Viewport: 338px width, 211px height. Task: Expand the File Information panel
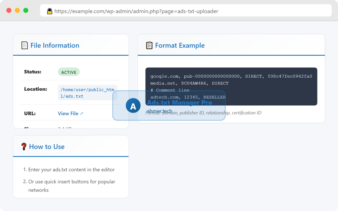(55, 45)
